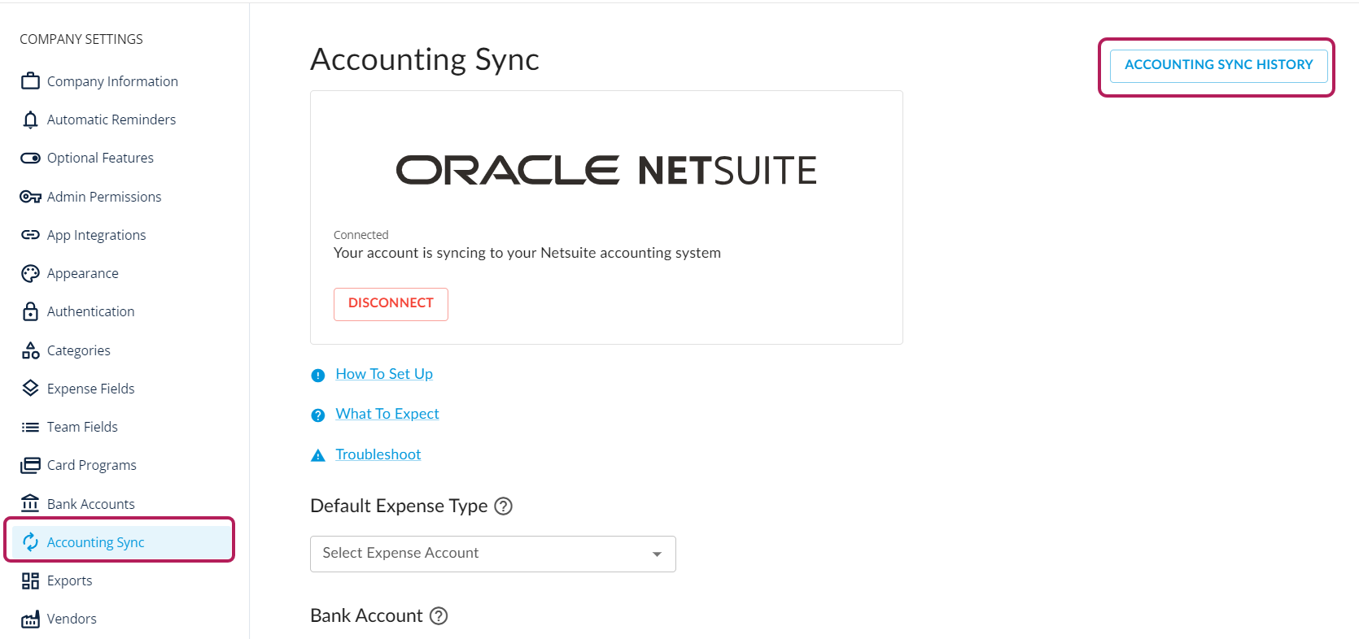Click the App Integrations link icon

[x=30, y=235]
